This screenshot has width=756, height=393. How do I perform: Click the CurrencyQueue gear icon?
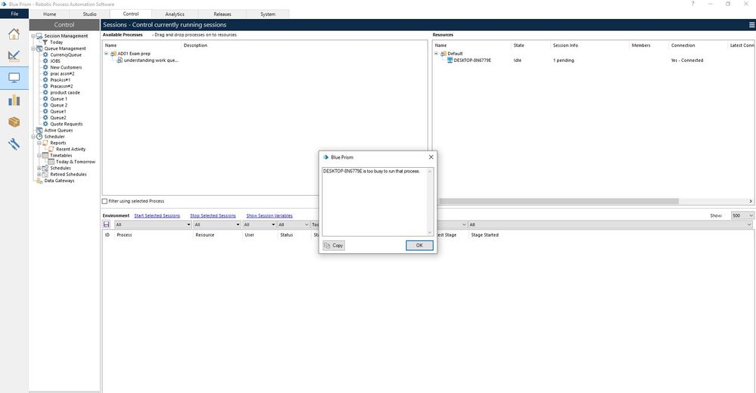point(46,55)
